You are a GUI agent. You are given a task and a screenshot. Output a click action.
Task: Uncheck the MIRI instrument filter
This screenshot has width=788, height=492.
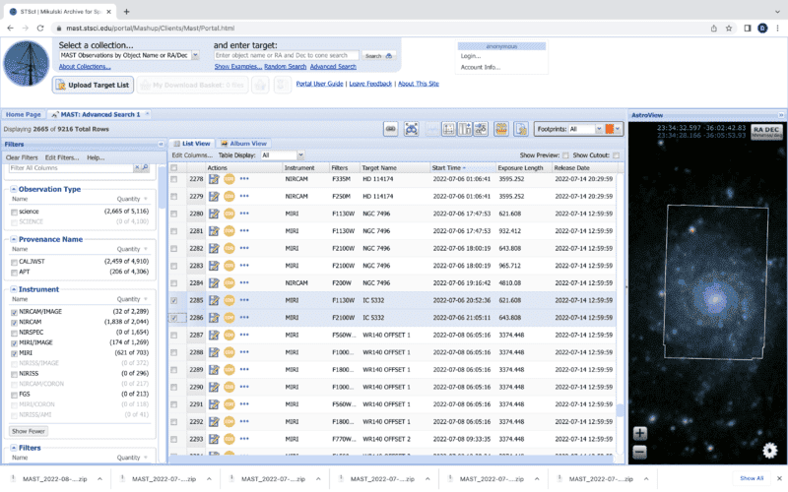click(14, 353)
